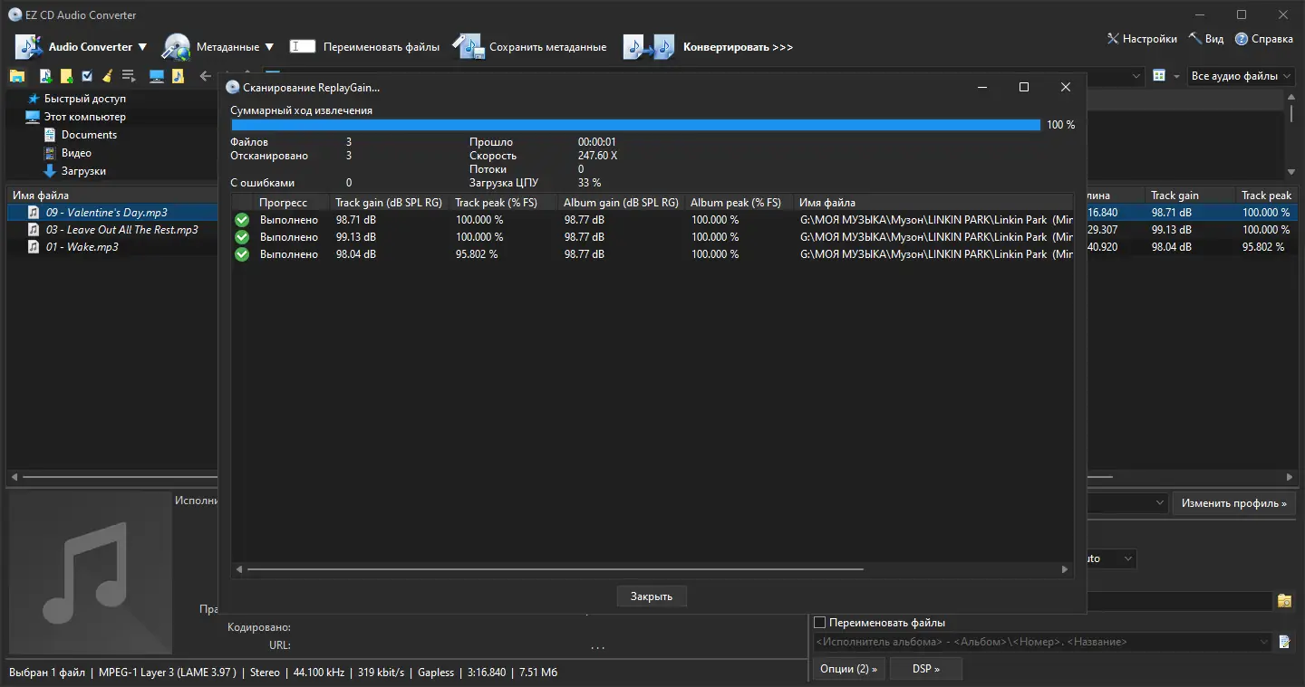Select Загрузки folder in tree

[x=83, y=171]
